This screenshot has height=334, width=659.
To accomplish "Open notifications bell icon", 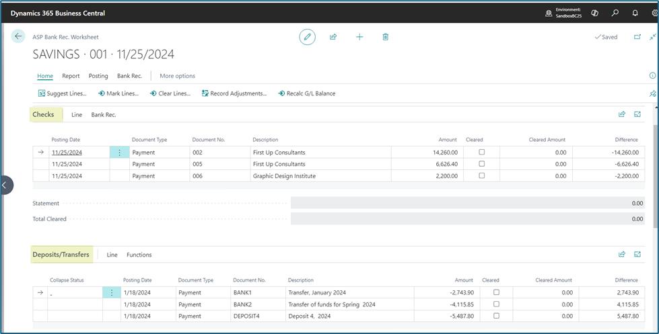I will point(635,13).
